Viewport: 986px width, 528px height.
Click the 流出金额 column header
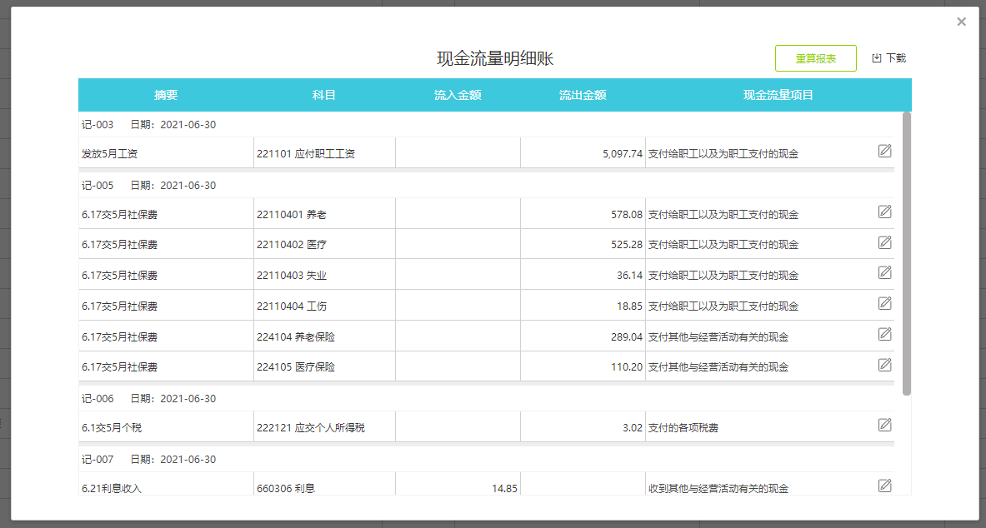[x=583, y=95]
